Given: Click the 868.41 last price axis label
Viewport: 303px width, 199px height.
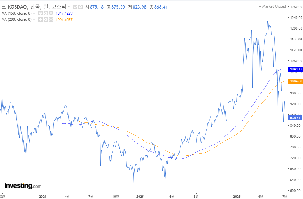Looking at the screenshot, I should coord(295,118).
